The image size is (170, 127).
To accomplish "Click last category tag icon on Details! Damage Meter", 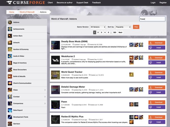I will pyautogui.click(x=141, y=89).
